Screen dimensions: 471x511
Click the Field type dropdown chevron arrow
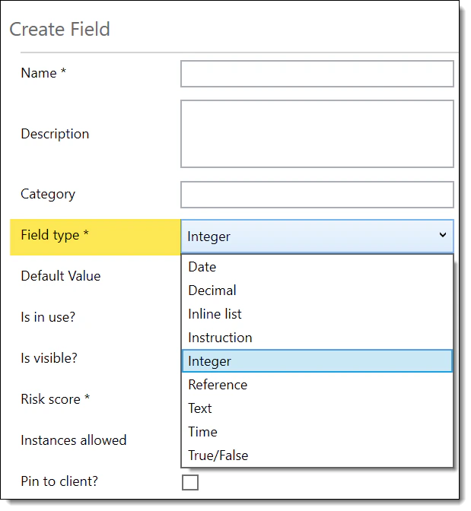pos(442,235)
